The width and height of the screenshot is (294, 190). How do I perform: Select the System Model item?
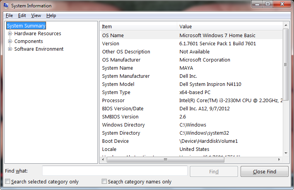[x=118, y=84]
